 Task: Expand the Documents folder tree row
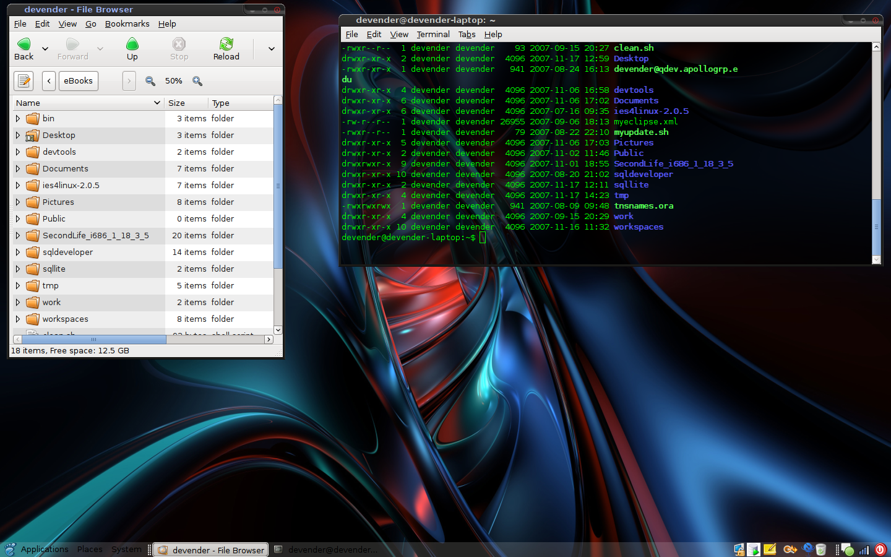(18, 168)
